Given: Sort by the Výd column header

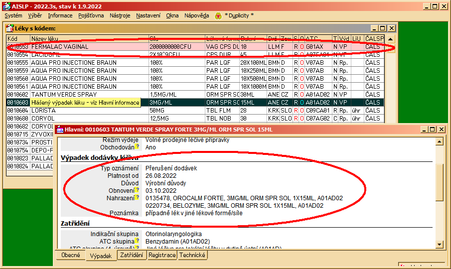Looking at the screenshot, I should click(x=344, y=38).
